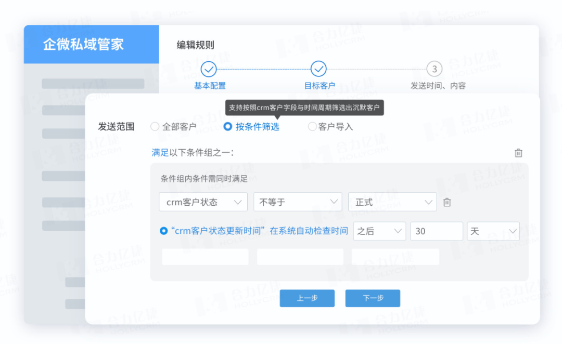Click the 目标客户 step checkmark icon

318,69
